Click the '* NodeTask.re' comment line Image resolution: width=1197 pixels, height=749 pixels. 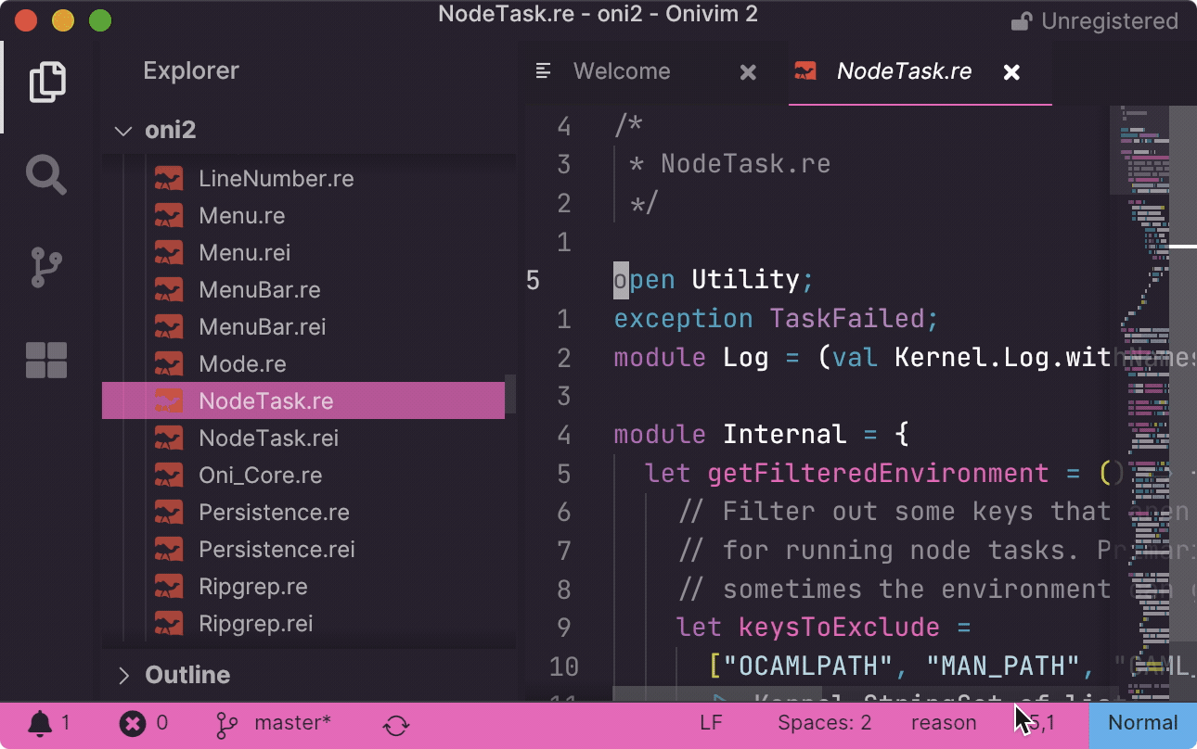pyautogui.click(x=729, y=165)
